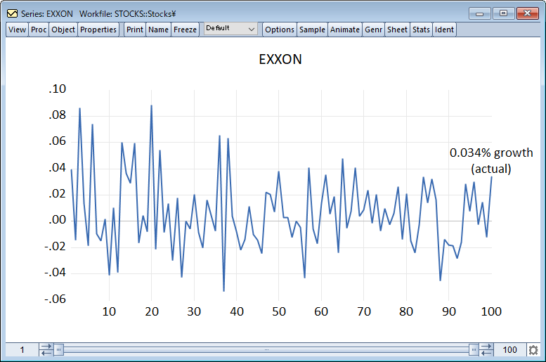Click the x-axis label 10
The width and height of the screenshot is (546, 362).
tap(109, 311)
